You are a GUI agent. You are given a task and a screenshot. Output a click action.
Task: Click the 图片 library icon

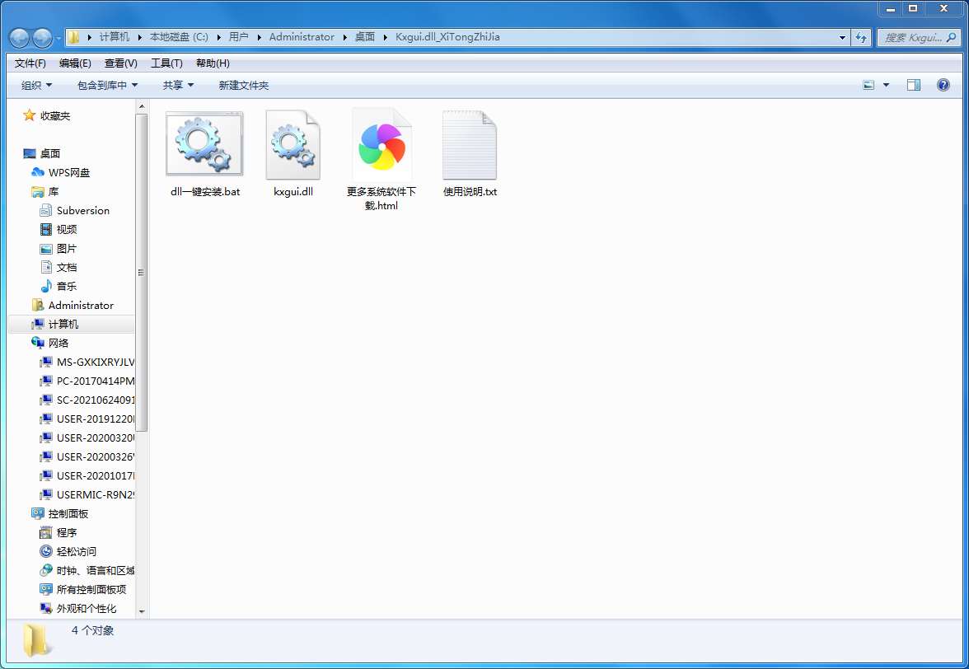[x=46, y=248]
